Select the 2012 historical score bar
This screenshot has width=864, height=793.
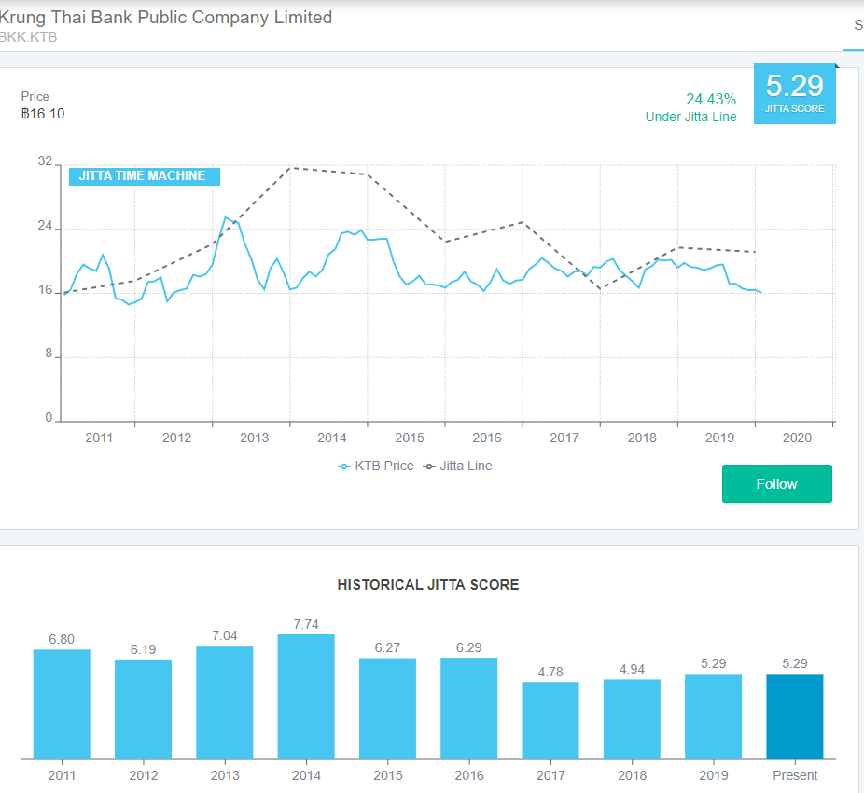(x=144, y=709)
